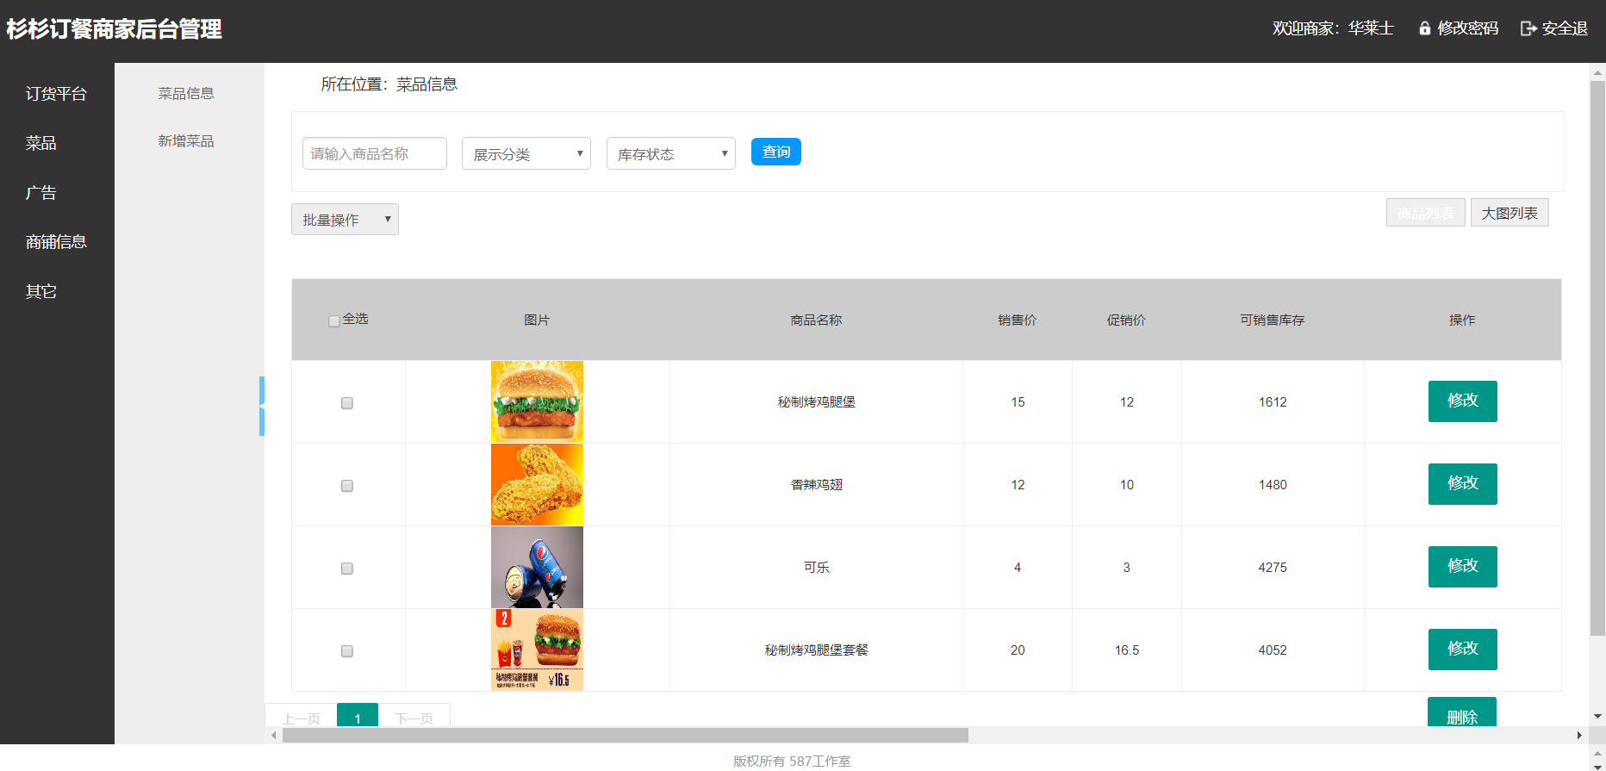Click the product name 香辣鸡翅
The height and width of the screenshot is (771, 1606).
(x=817, y=485)
